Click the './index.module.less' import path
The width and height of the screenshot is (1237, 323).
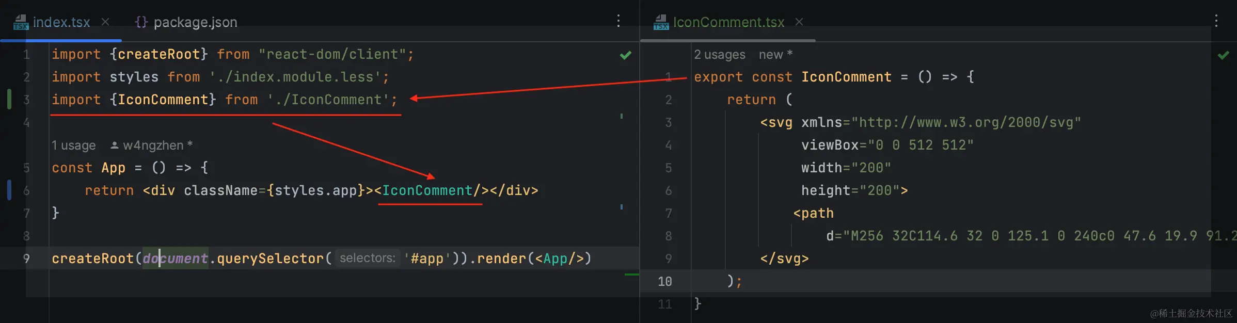click(295, 77)
